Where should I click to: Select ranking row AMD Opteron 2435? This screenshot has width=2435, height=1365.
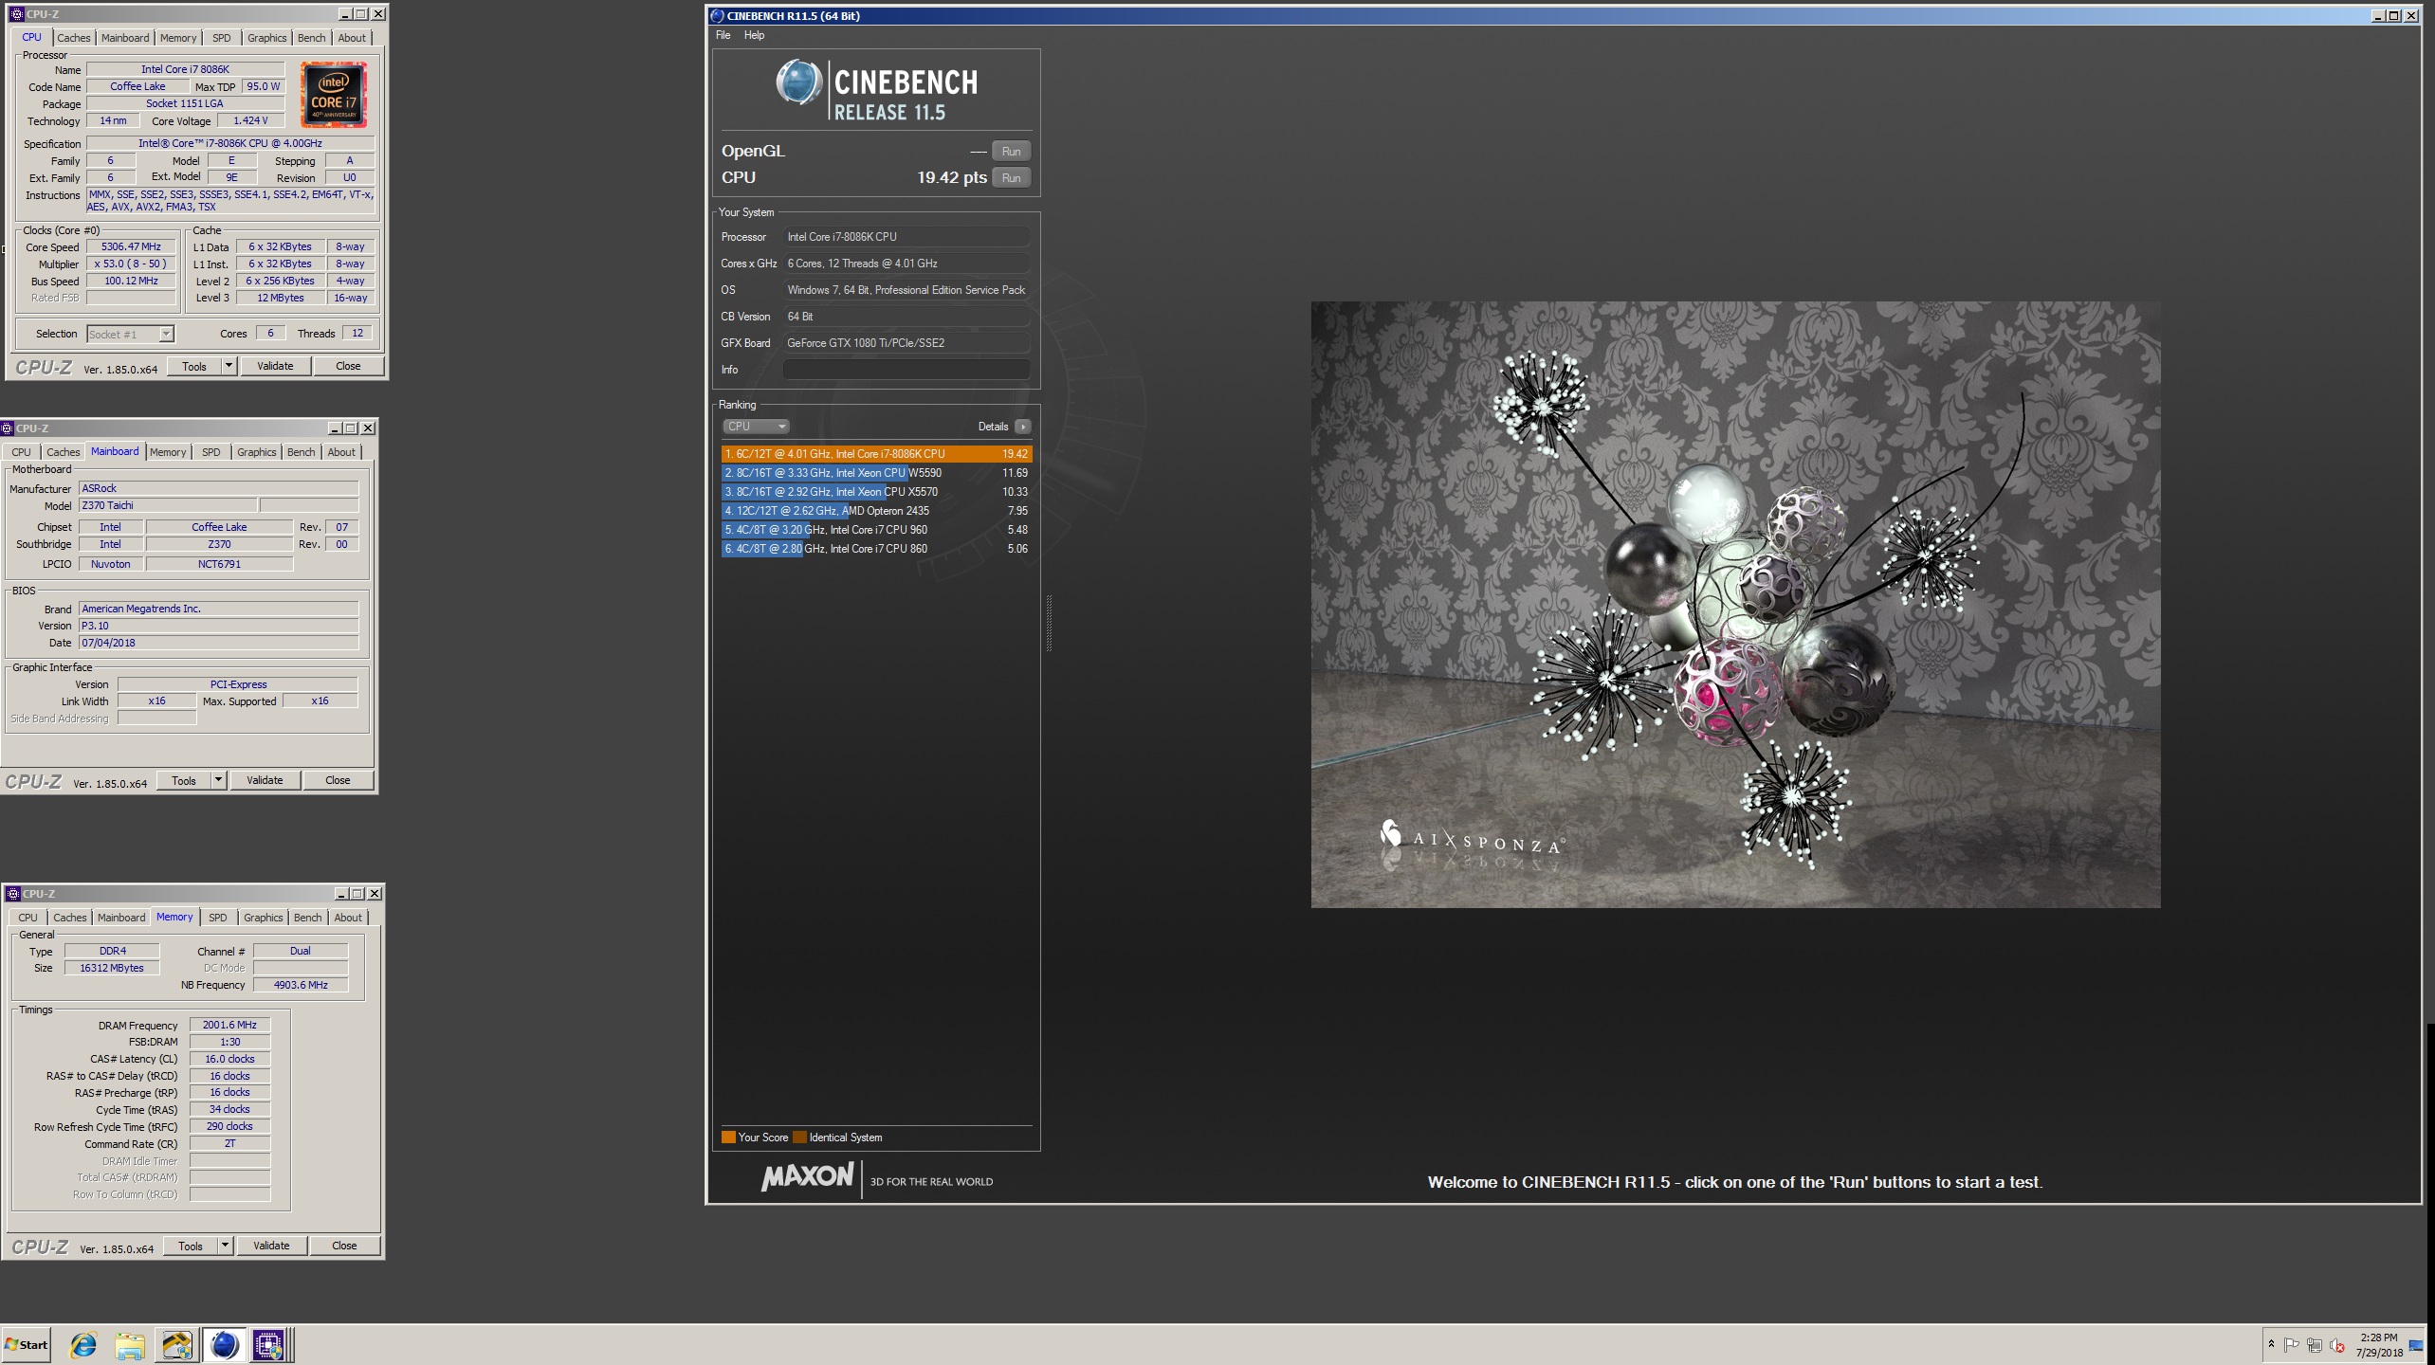(x=876, y=511)
